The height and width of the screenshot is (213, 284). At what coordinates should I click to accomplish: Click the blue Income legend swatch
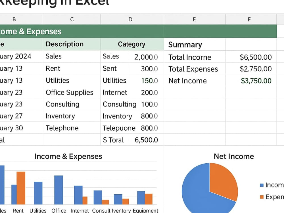click(x=262, y=185)
